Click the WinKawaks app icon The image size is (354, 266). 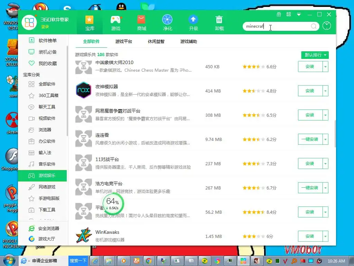[x=84, y=236]
